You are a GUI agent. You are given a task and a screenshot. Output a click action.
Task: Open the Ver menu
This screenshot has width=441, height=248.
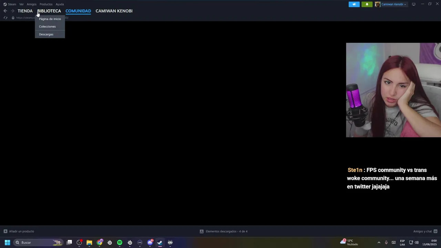pos(21,4)
